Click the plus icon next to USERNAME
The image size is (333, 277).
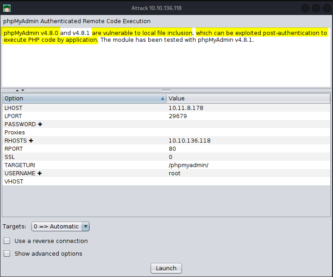pos(40,173)
